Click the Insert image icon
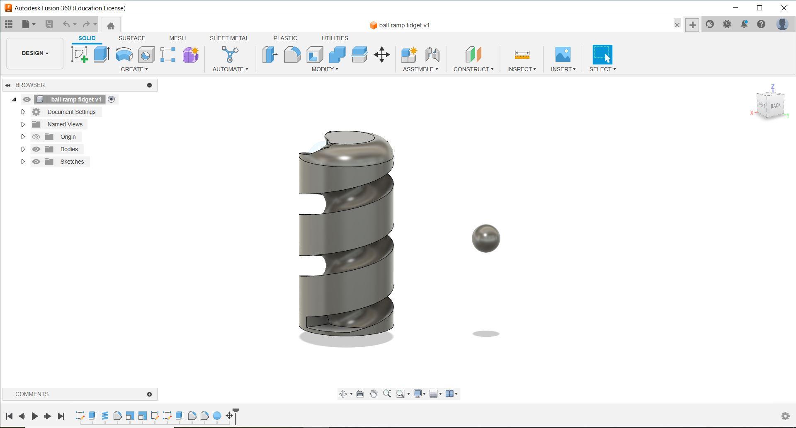796x428 pixels. (x=563, y=55)
